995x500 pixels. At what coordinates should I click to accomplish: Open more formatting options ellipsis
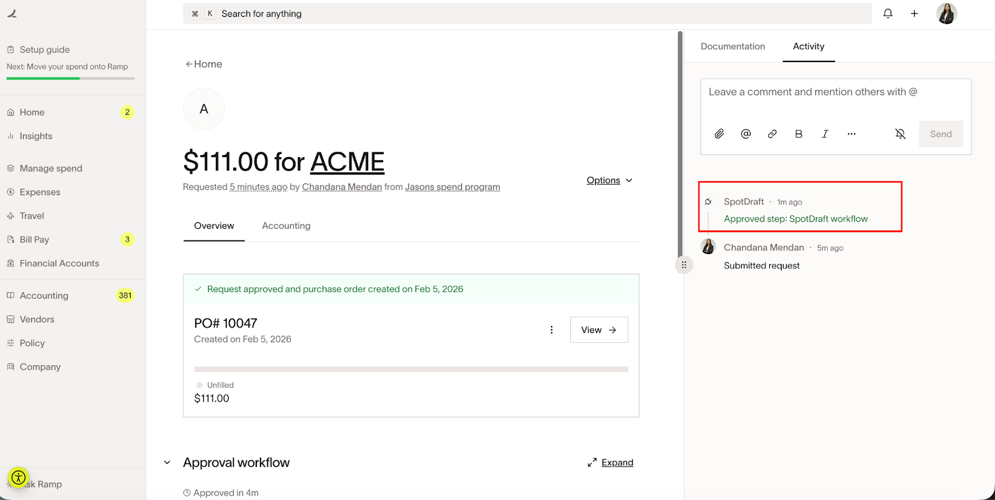click(851, 134)
